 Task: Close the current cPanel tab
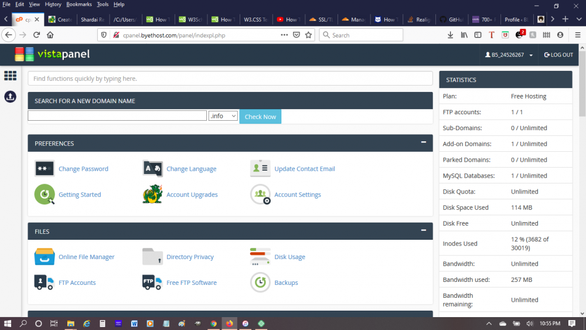pyautogui.click(x=37, y=19)
